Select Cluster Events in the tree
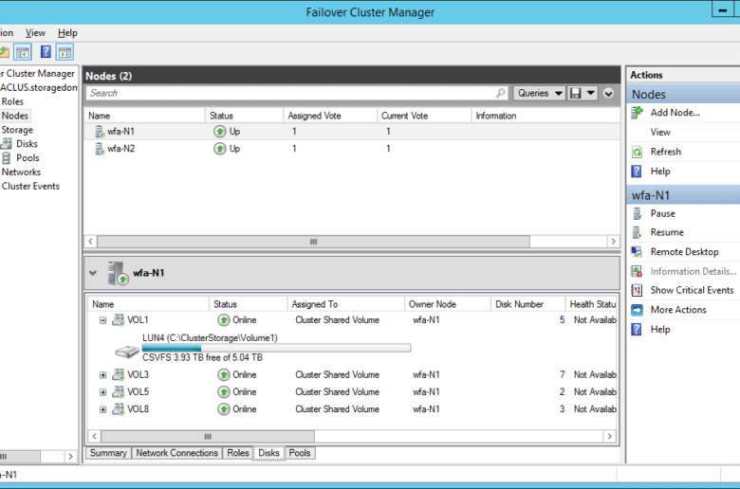The width and height of the screenshot is (740, 489). [30, 187]
